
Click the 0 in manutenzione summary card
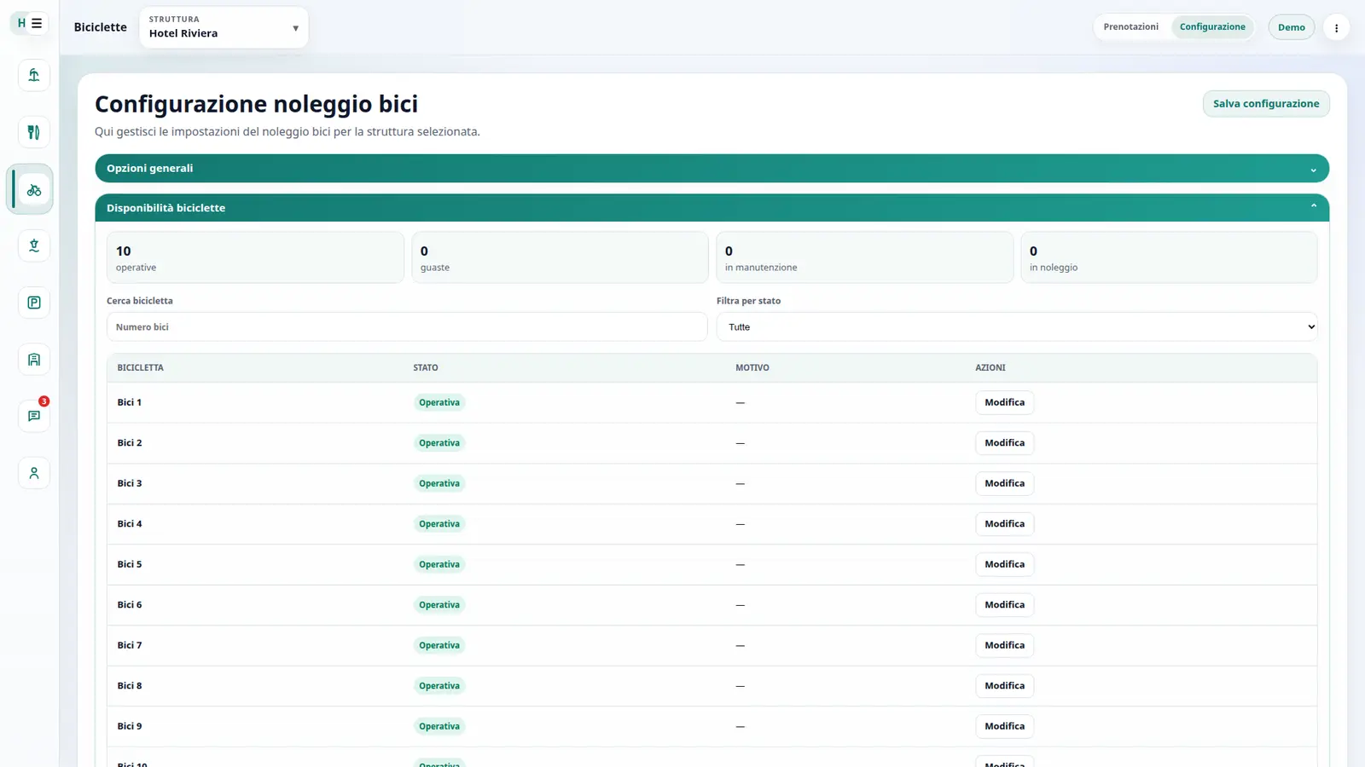point(864,257)
